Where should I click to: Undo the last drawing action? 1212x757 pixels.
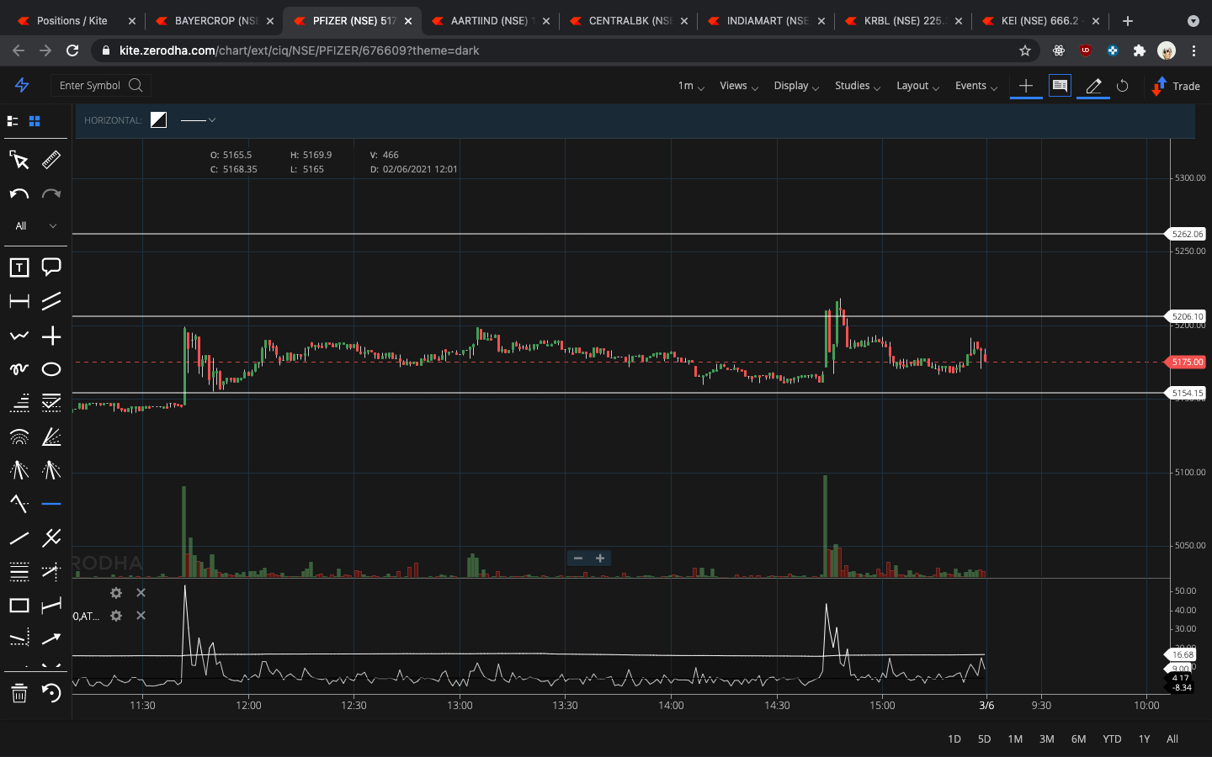pos(19,193)
